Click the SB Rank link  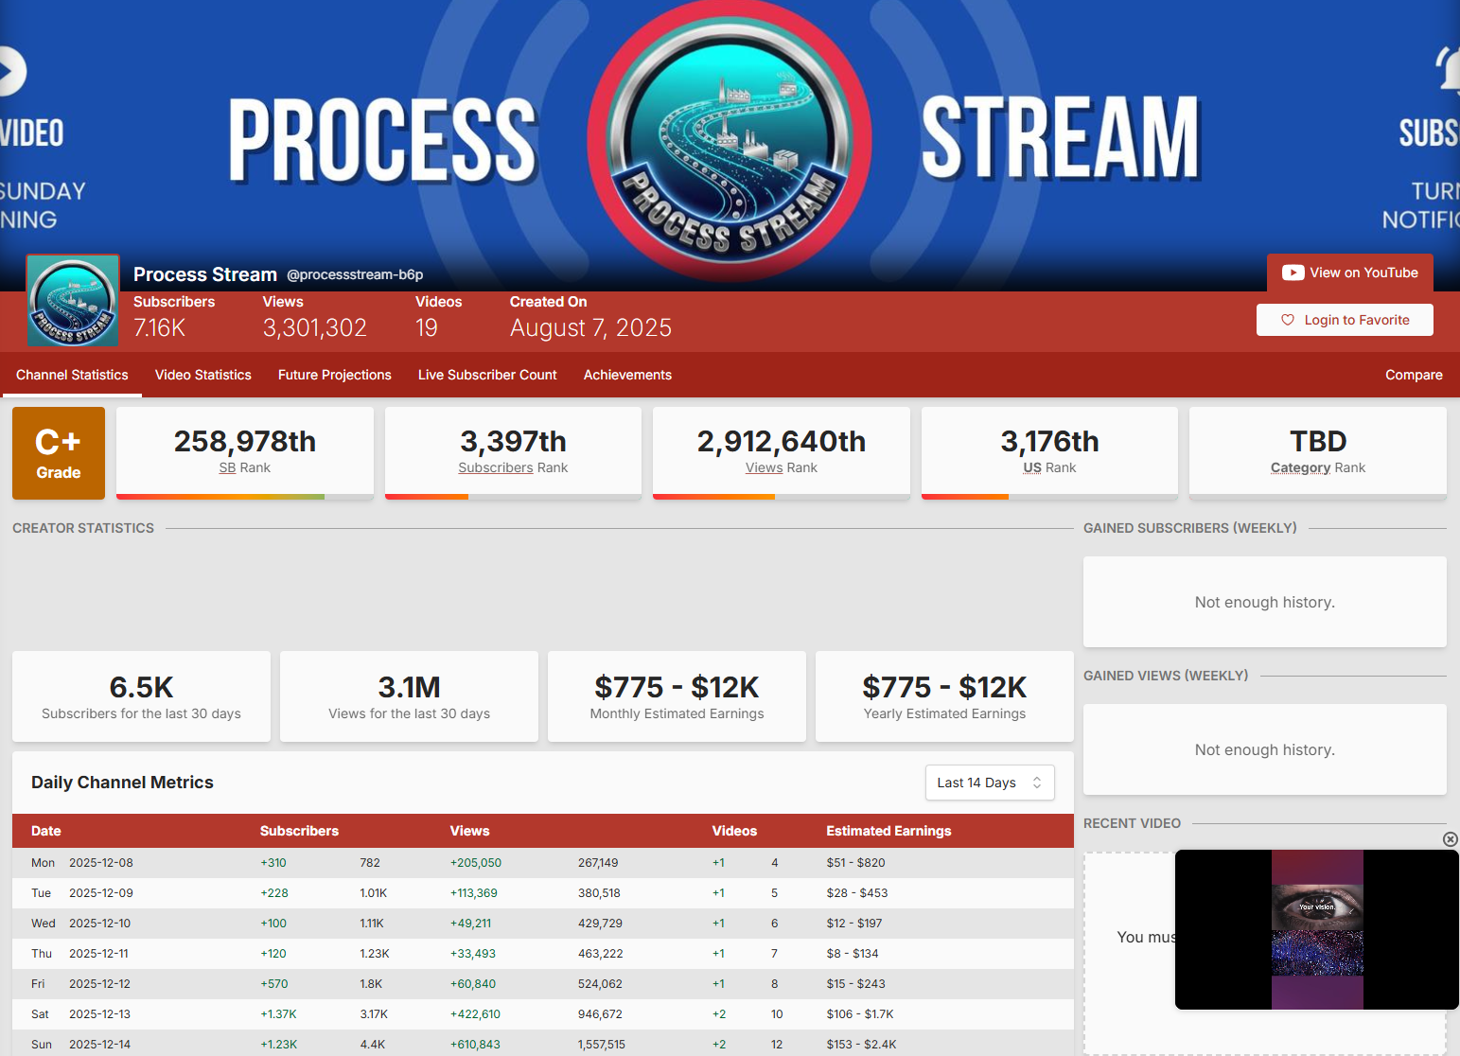click(227, 467)
